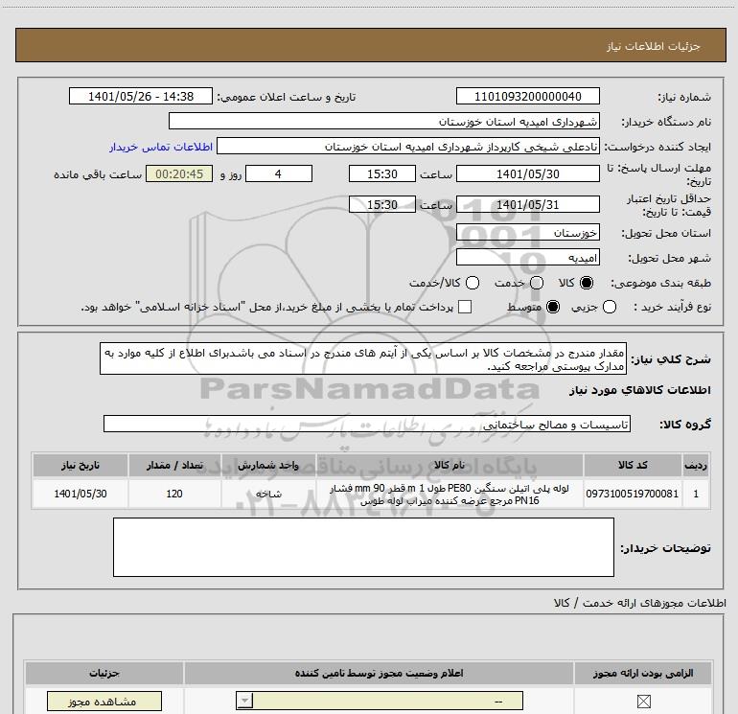Click the quantity cell 120
Screen dimensions: 738x714
pyautogui.click(x=174, y=494)
